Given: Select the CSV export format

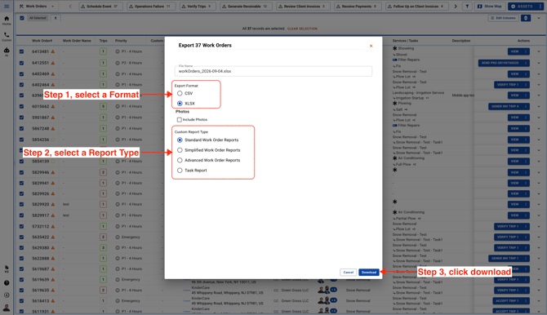Looking at the screenshot, I should tap(180, 94).
